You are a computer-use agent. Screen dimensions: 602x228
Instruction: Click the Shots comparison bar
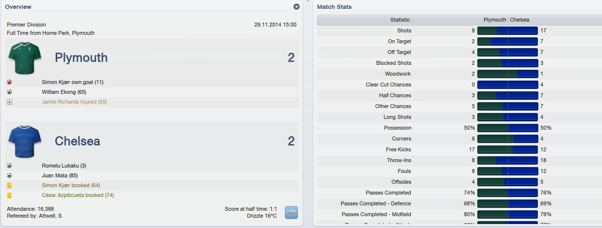[x=507, y=30]
